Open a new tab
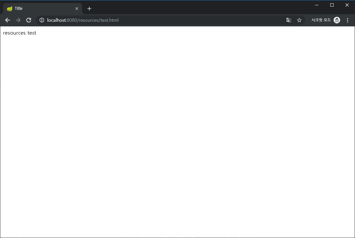This screenshot has height=238, width=355. point(89,9)
